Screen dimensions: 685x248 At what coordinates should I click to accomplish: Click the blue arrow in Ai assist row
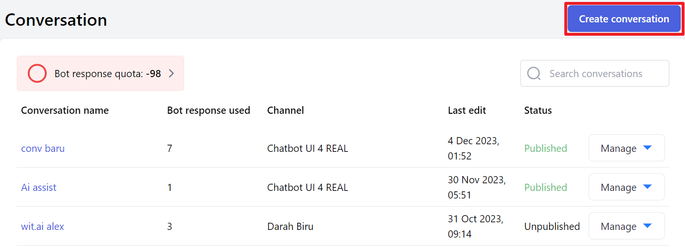(647, 187)
